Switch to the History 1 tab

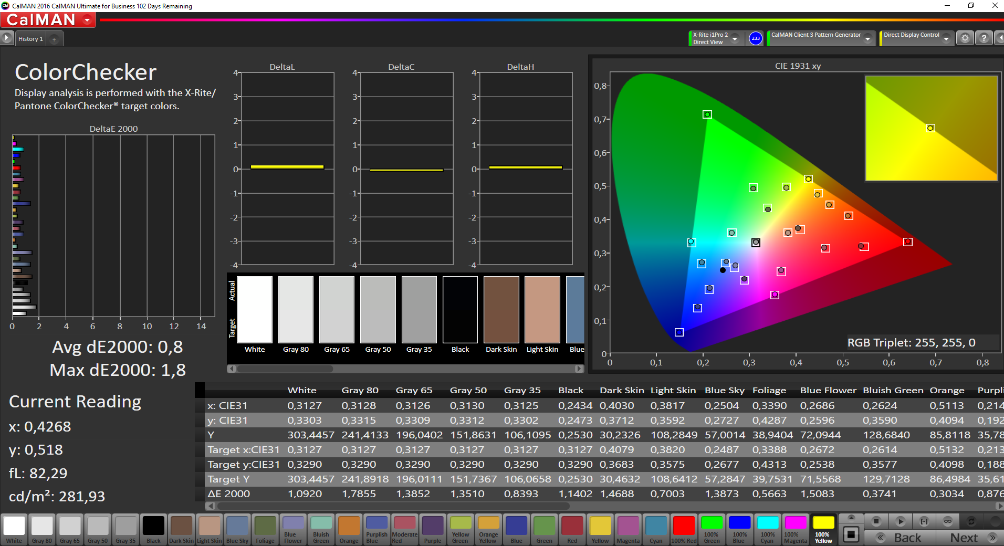tap(30, 39)
